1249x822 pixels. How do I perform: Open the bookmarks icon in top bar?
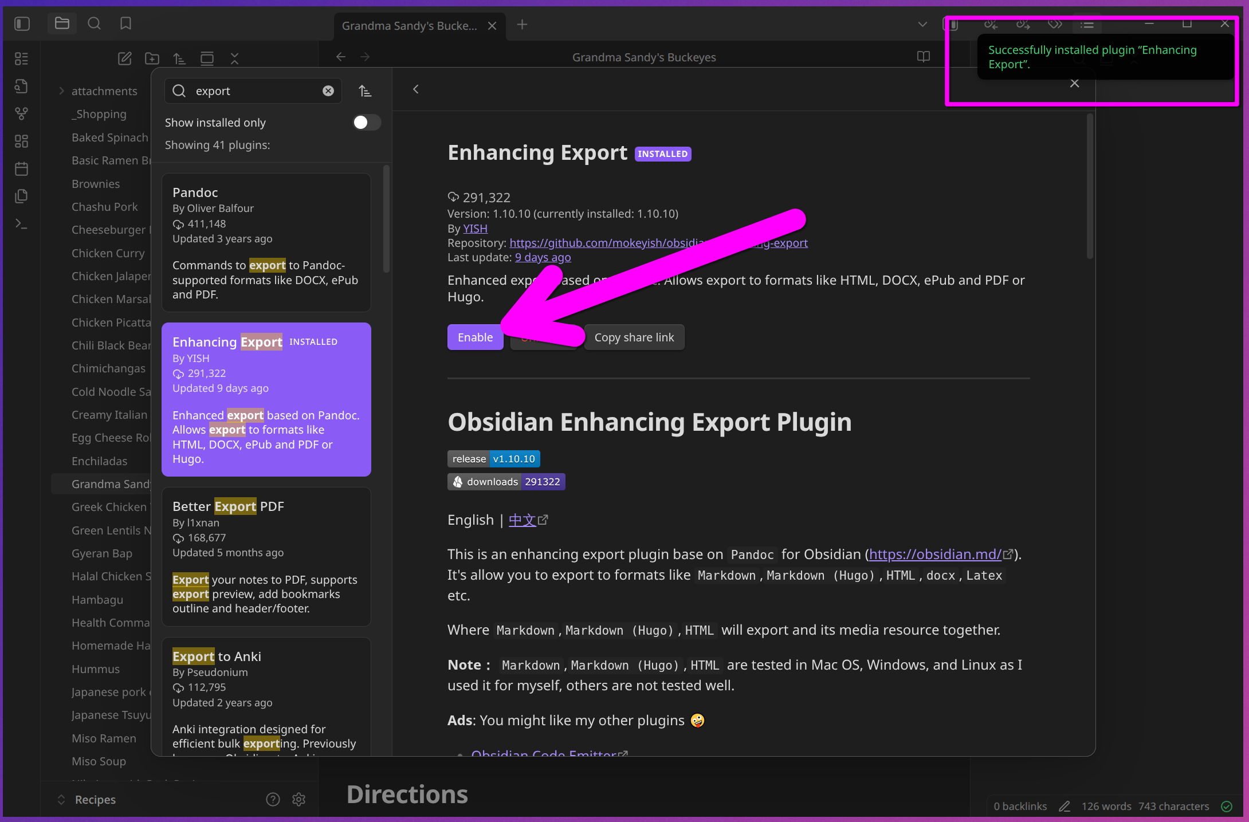tap(125, 23)
